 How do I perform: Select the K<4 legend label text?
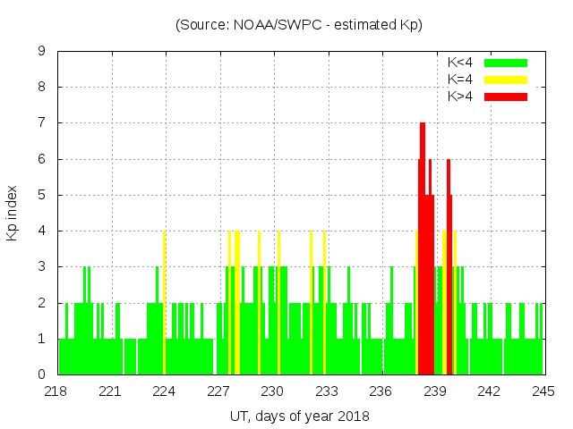coord(460,63)
